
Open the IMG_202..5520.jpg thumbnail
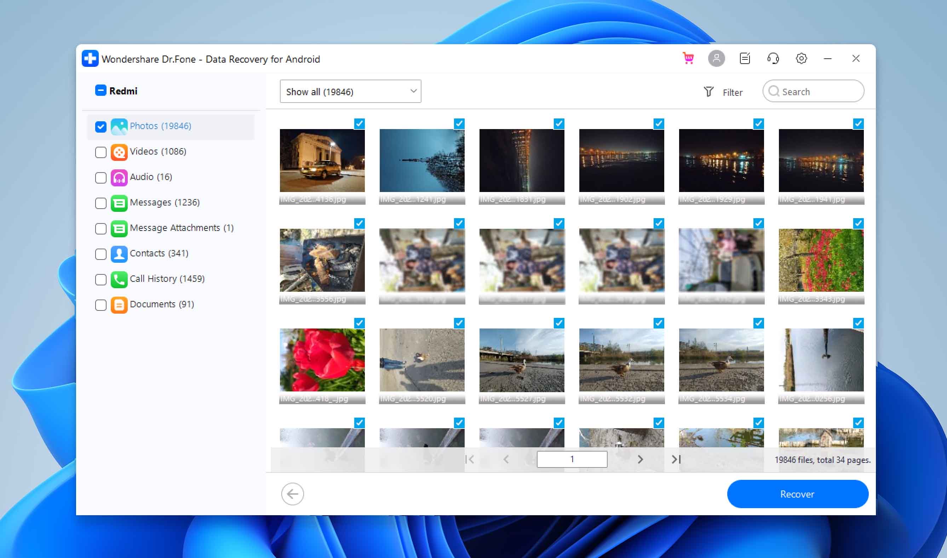422,360
